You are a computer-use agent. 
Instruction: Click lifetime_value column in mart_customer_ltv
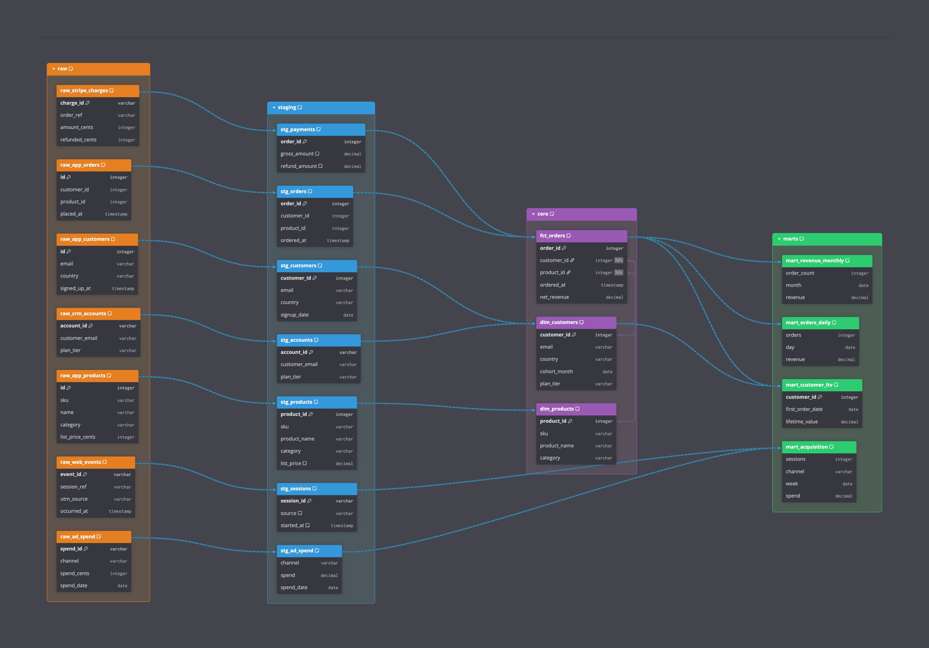pos(822,422)
